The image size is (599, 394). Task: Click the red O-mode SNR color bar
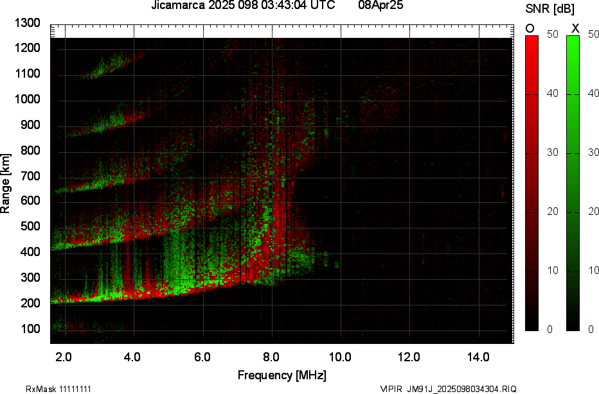532,183
